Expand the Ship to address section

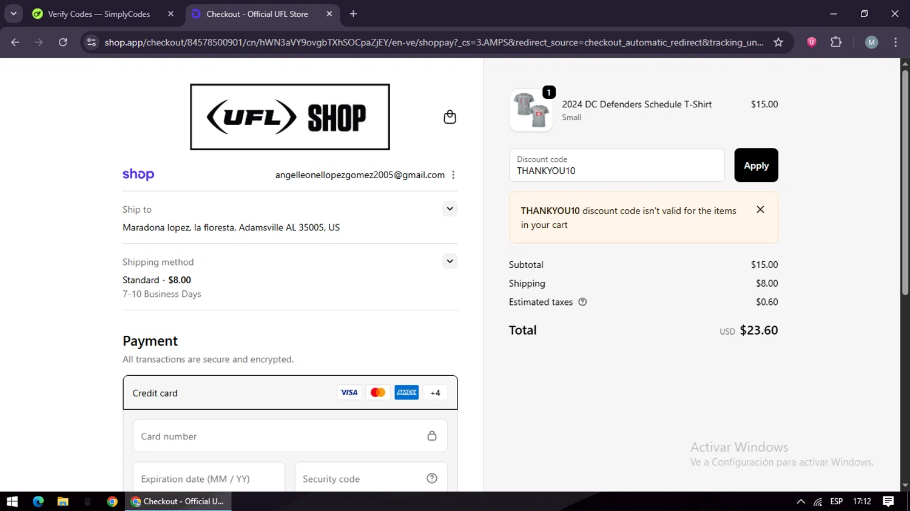click(450, 209)
